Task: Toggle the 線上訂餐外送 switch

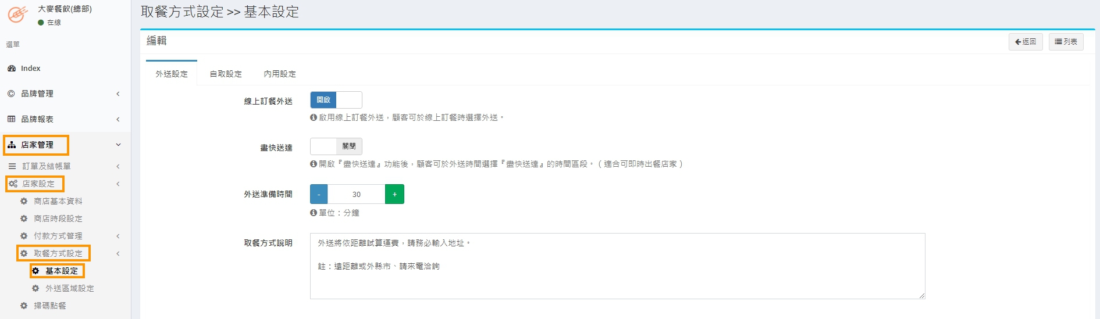Action: tap(336, 100)
